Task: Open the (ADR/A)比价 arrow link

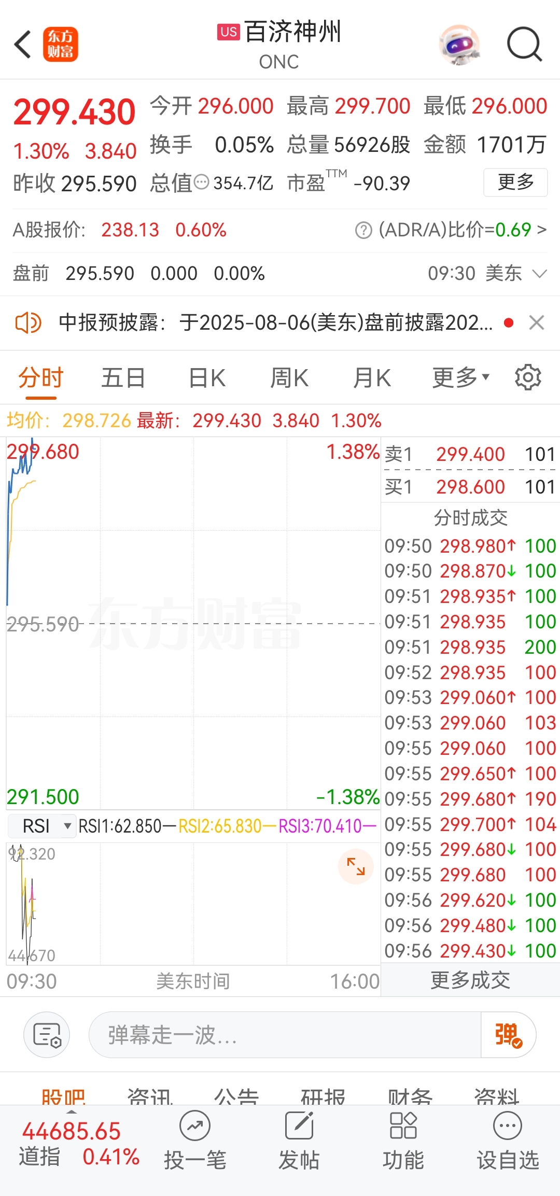Action: 541,230
